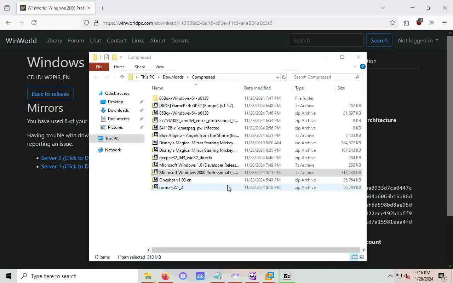Click Properties icon in Quick Access Toolbar
Viewport: 453px width, 283px height.
pyautogui.click(x=107, y=57)
